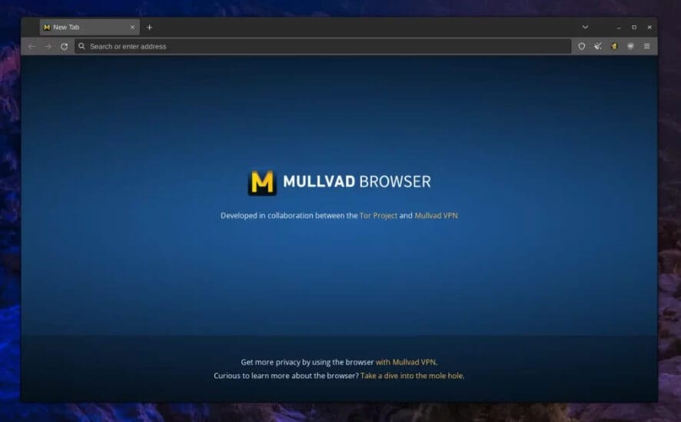Click the search magnifier in address bar
The image size is (681, 422).
click(81, 46)
